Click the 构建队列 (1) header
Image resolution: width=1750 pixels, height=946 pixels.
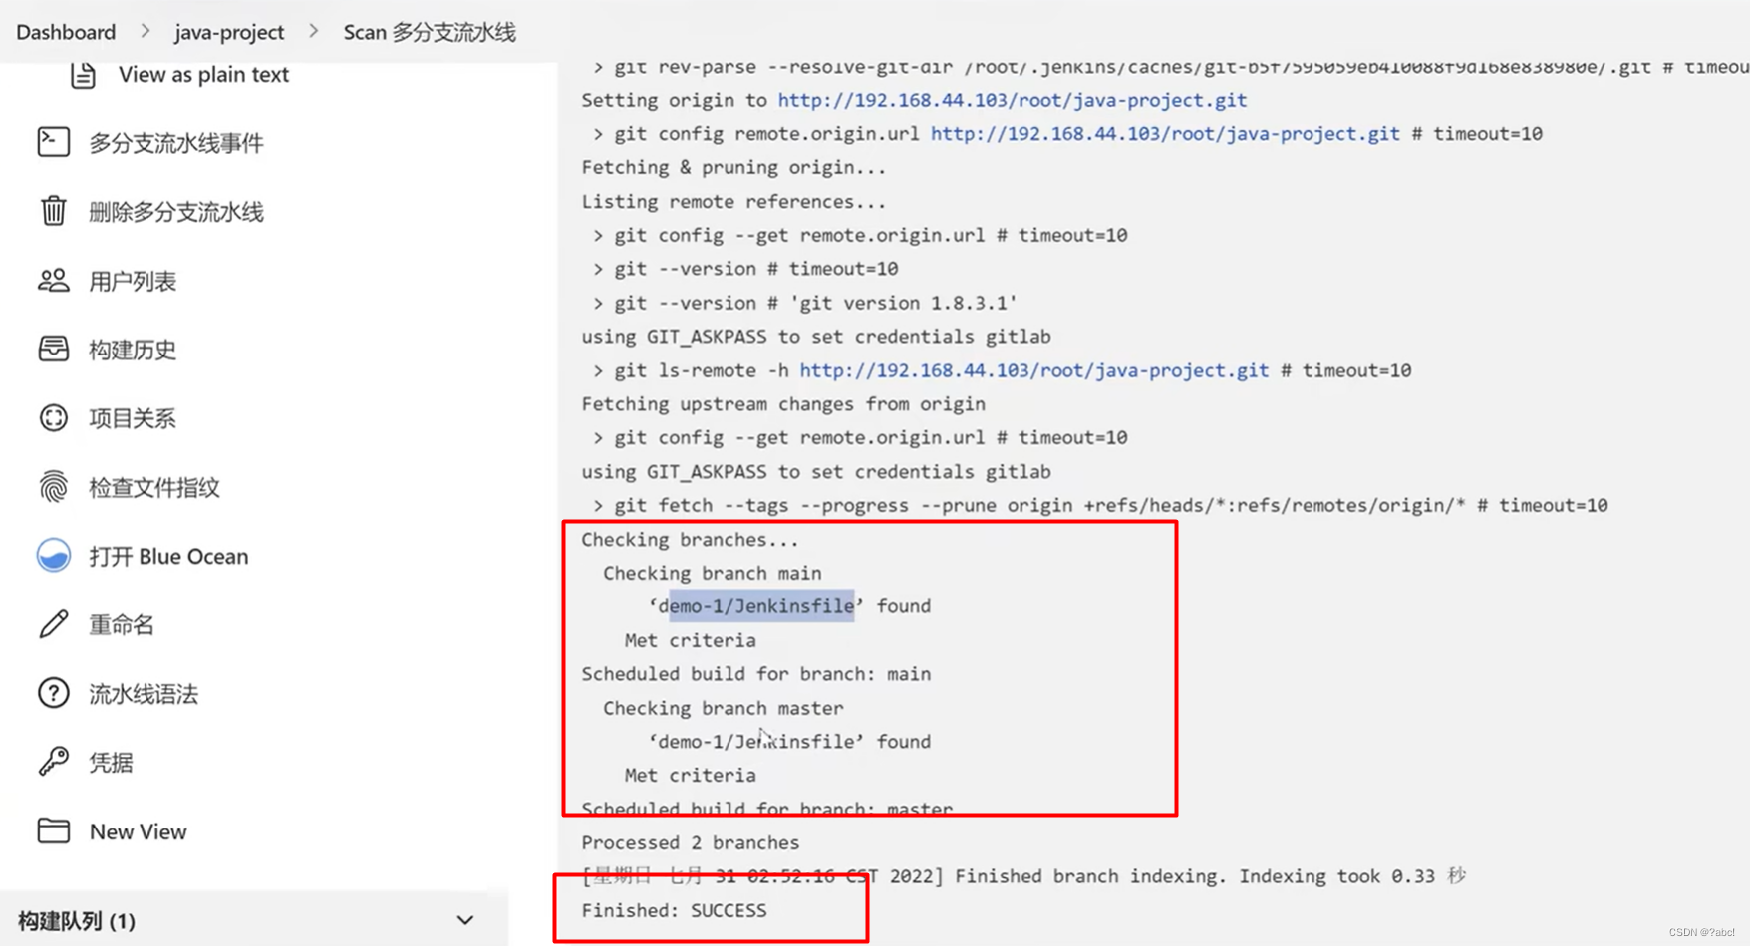pos(77,921)
